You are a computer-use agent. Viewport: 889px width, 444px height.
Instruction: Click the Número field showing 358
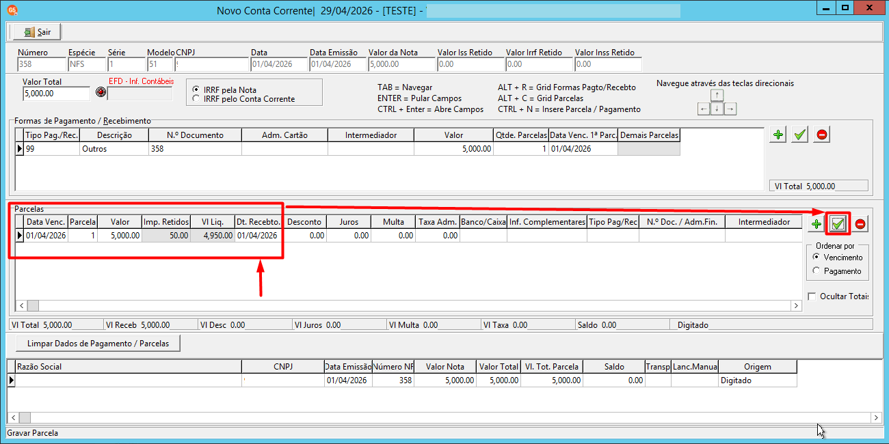[41, 64]
